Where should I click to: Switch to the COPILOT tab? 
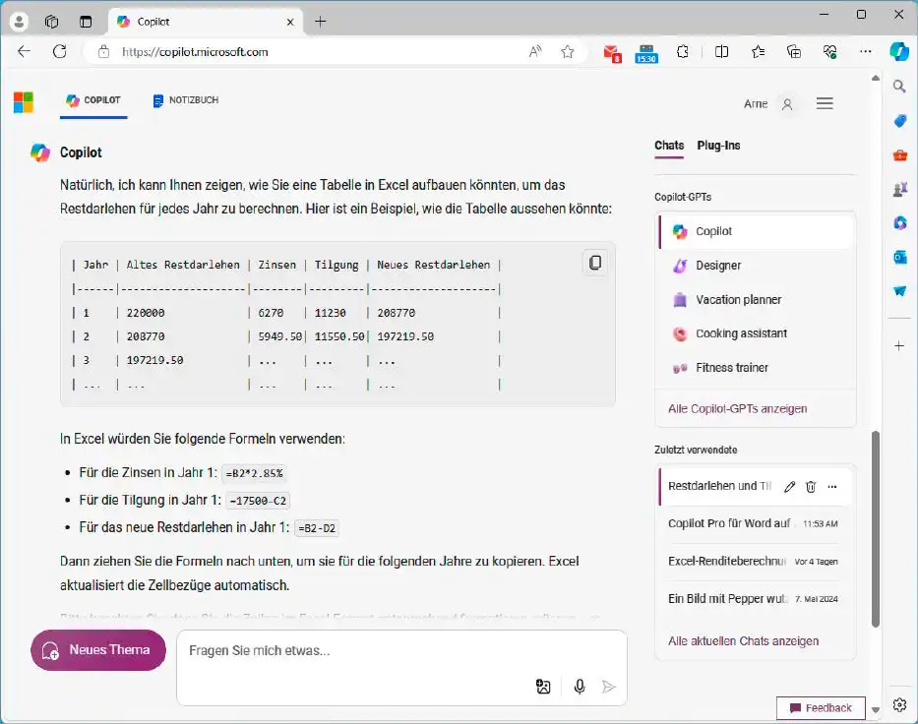93,100
